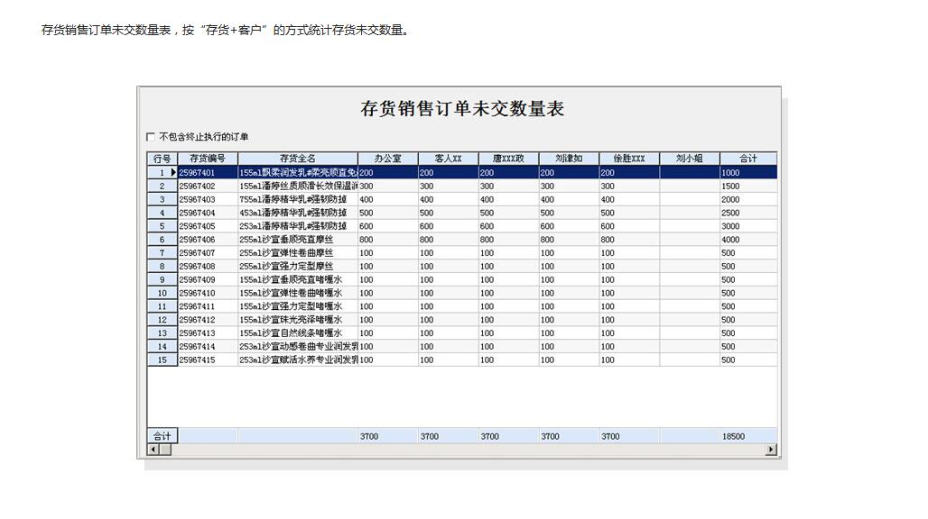Screen dimensions: 928x519
Task: Tick the 不包含终止执行的订单 checkbox
Action: 151,137
